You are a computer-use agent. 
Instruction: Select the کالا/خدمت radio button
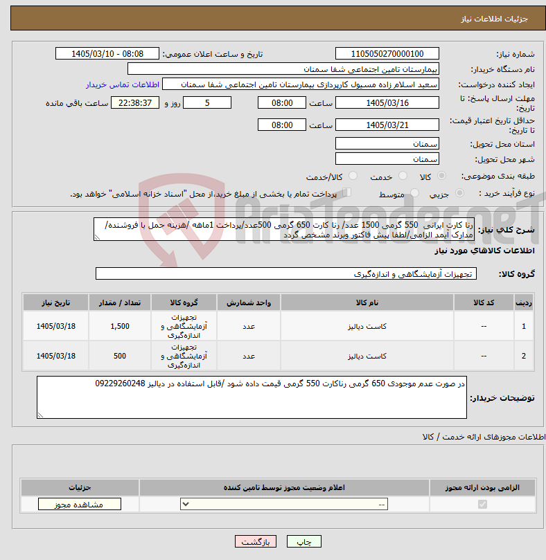353,176
